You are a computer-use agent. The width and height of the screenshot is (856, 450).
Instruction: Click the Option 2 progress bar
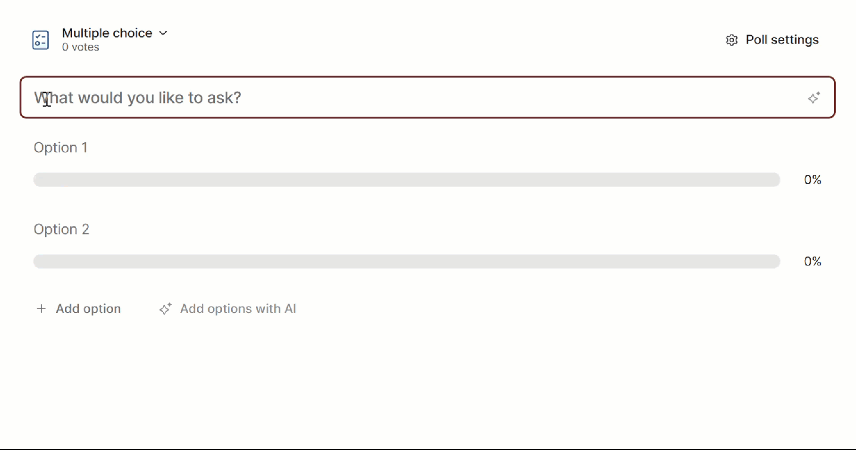407,261
